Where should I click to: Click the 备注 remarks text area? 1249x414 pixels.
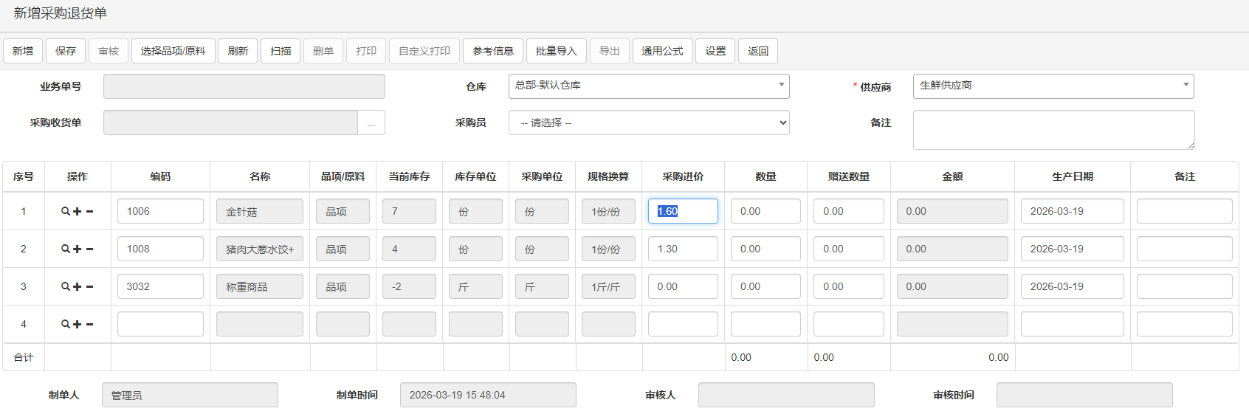(x=1053, y=130)
